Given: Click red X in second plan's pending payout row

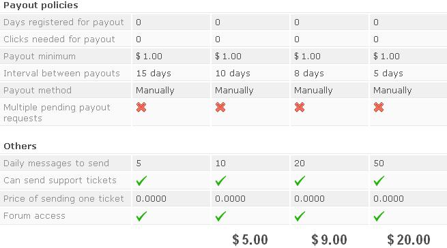Looking at the screenshot, I should pyautogui.click(x=220, y=108).
